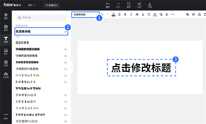Click the text alignment icon
This screenshot has width=206, height=124.
tap(119, 14)
